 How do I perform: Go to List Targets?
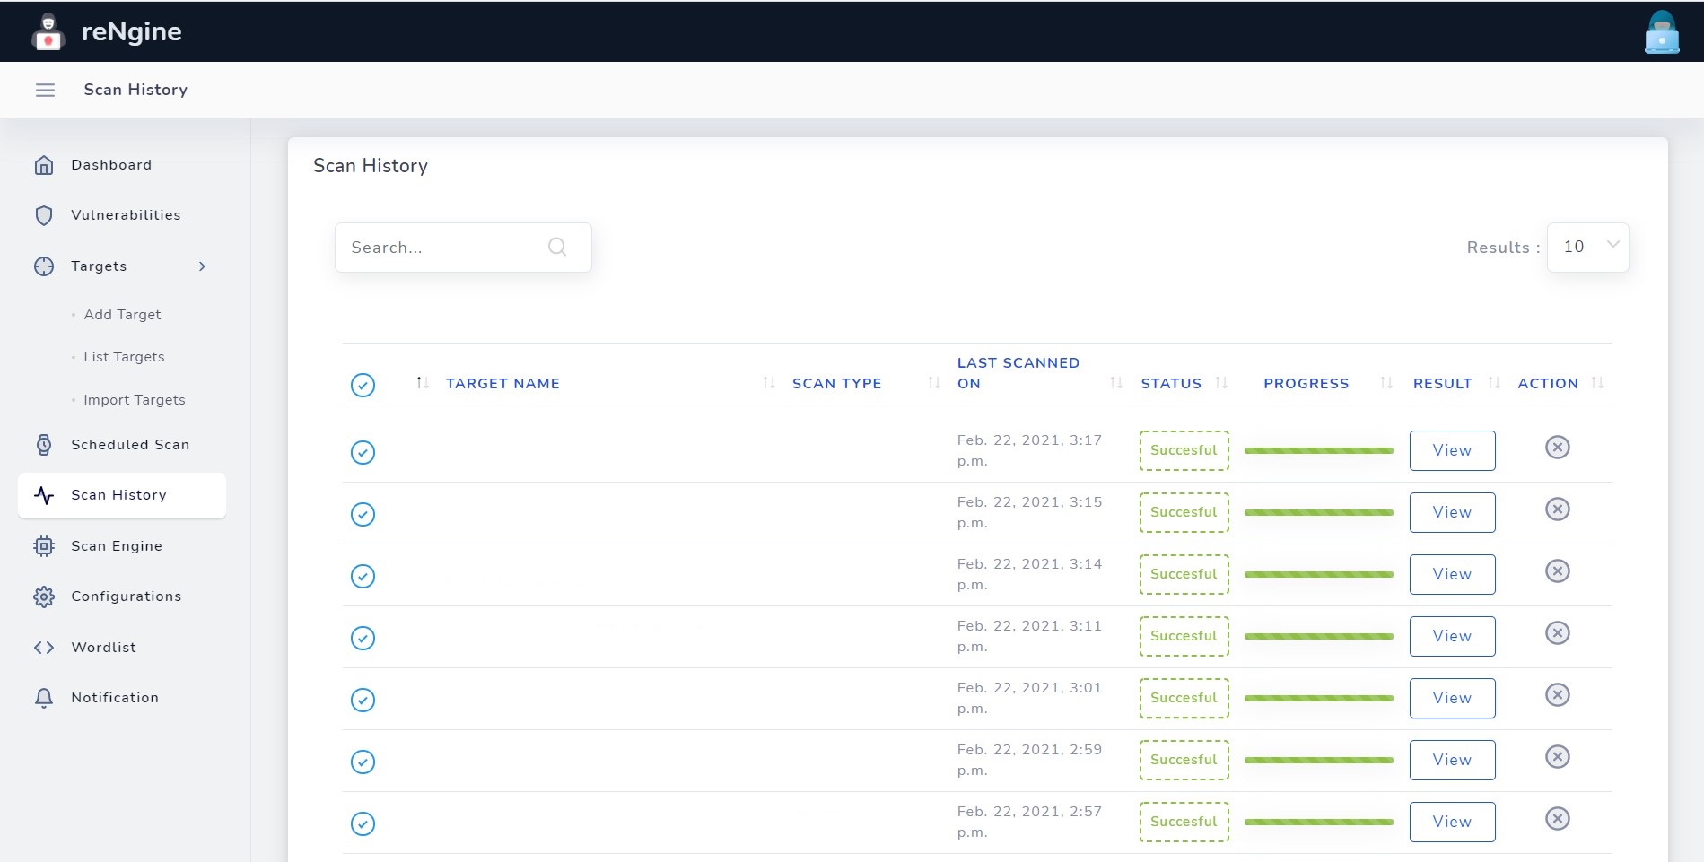coord(124,357)
